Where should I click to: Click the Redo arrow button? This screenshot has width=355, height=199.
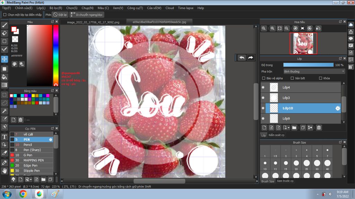point(250,58)
